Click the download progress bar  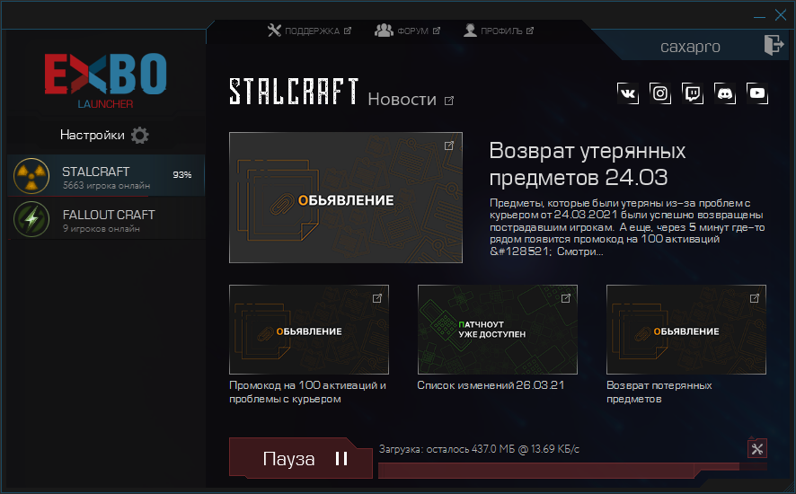572,470
